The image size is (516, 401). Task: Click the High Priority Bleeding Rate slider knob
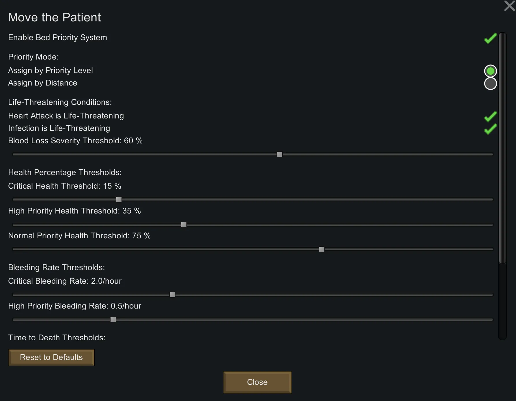[113, 320]
